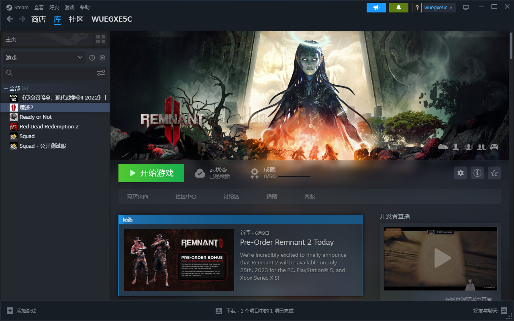Screen dimensions: 514x321
Task: Open the 好友 menu
Action: [54, 7]
